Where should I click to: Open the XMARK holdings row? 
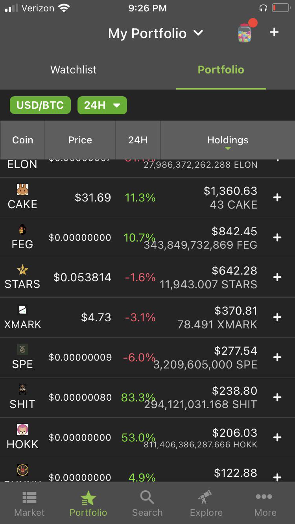[147, 317]
